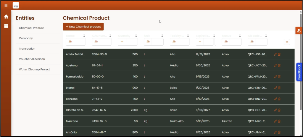Screen dimensions: 303x137
Task: Open Name filter type selector
Action: (x=70, y=42)
